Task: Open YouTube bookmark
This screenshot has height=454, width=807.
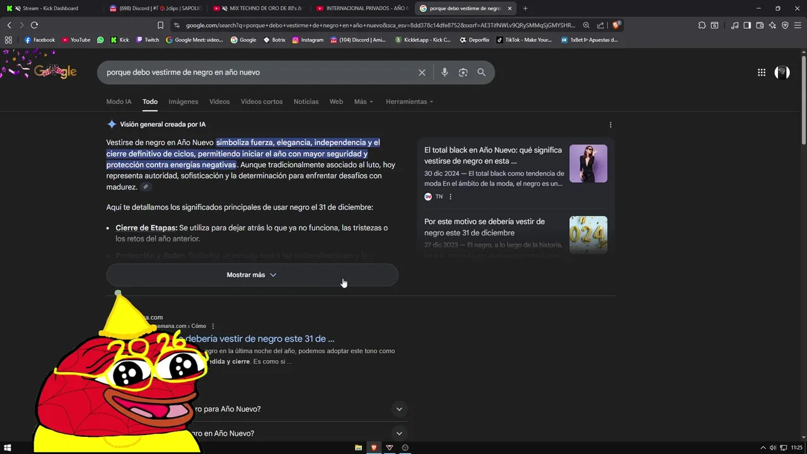Action: click(76, 40)
